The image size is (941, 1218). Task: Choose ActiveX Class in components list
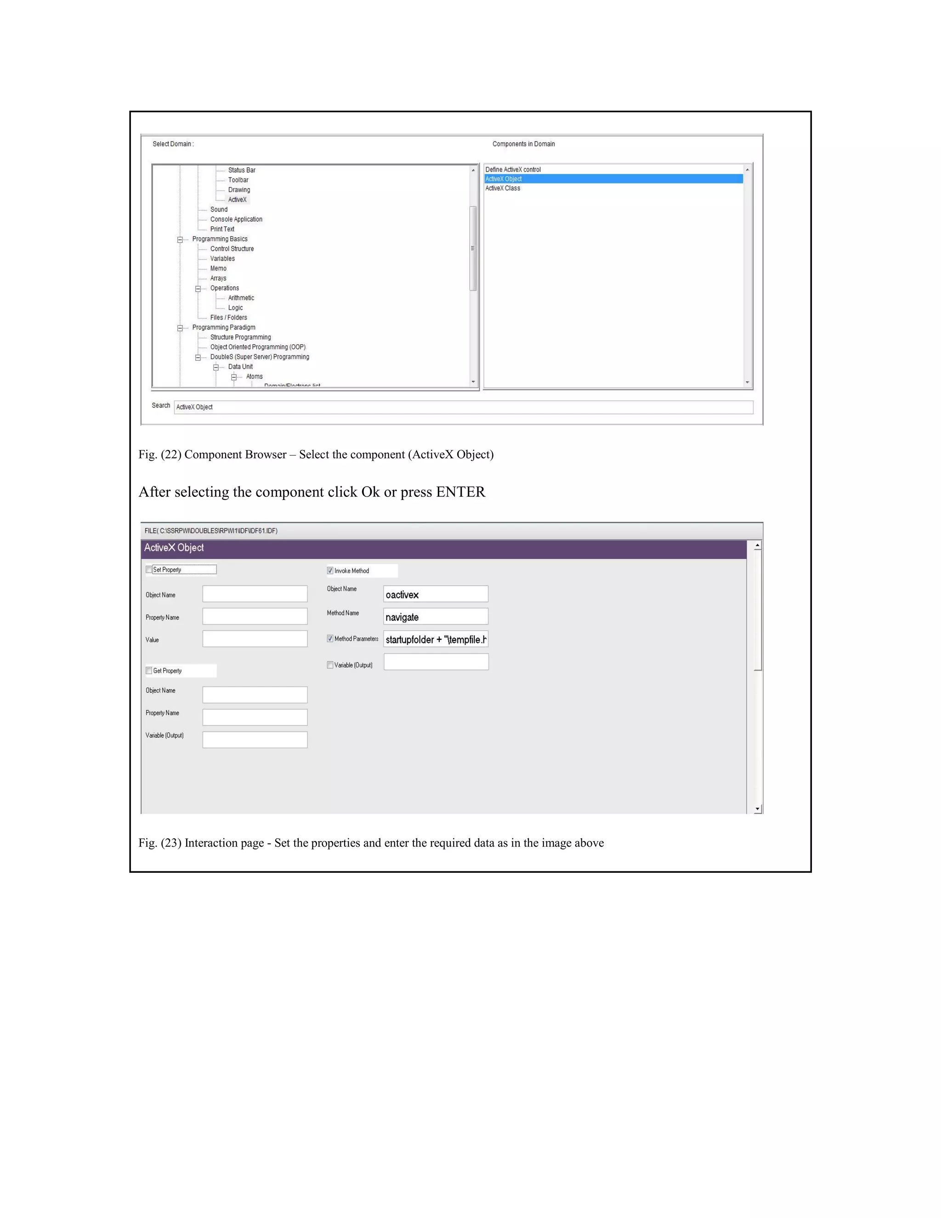tap(502, 188)
